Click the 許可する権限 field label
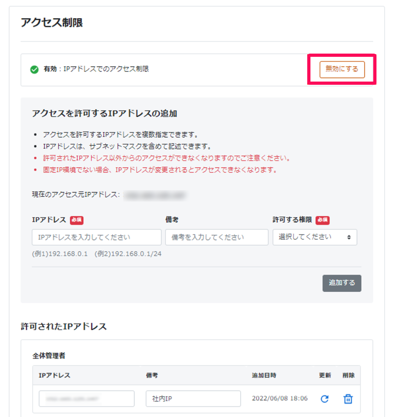Screen dimensions: 415x417 [292, 219]
